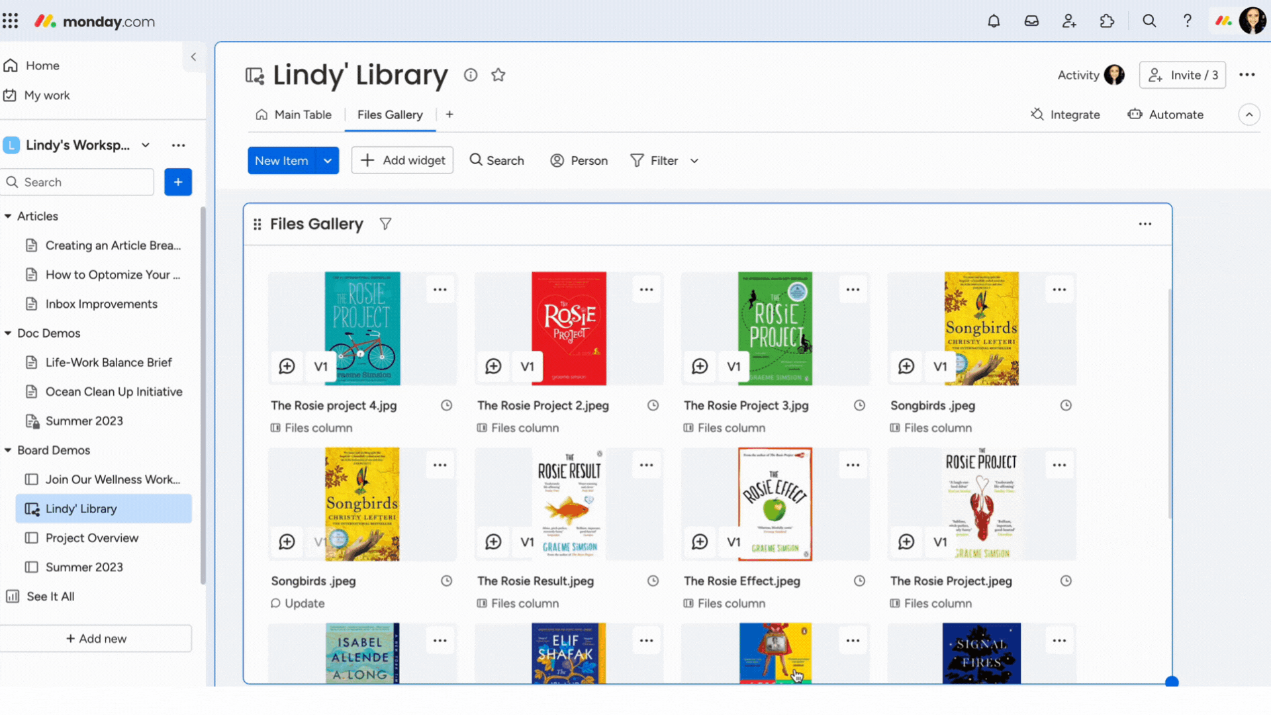
Task: Collapse the left sidebar panel
Action: pyautogui.click(x=193, y=57)
